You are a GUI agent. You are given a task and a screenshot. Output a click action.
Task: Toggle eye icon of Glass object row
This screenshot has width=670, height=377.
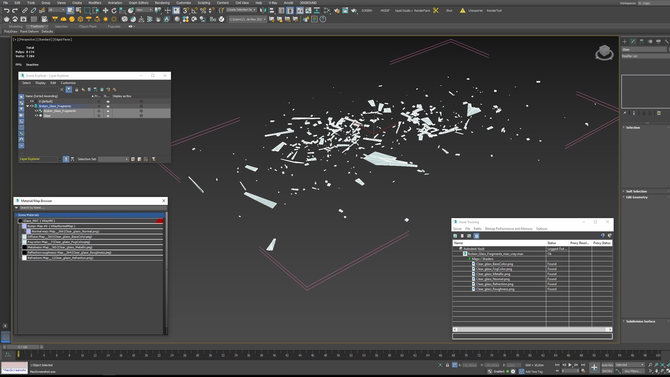[x=36, y=116]
